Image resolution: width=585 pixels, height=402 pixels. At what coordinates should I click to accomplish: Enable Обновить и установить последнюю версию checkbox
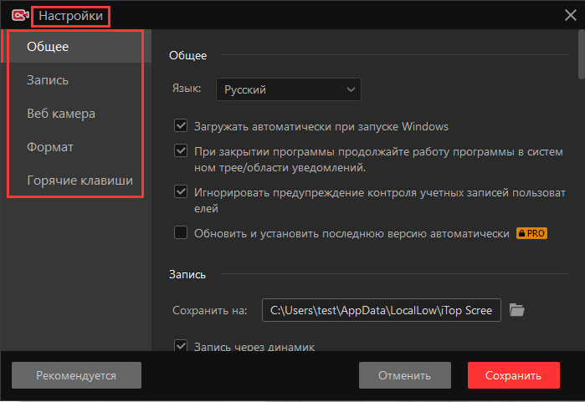(181, 232)
